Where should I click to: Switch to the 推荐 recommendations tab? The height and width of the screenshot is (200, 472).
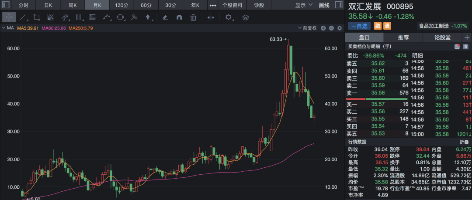pyautogui.click(x=403, y=37)
